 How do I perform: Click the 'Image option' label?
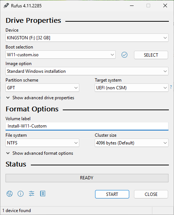point(18,64)
